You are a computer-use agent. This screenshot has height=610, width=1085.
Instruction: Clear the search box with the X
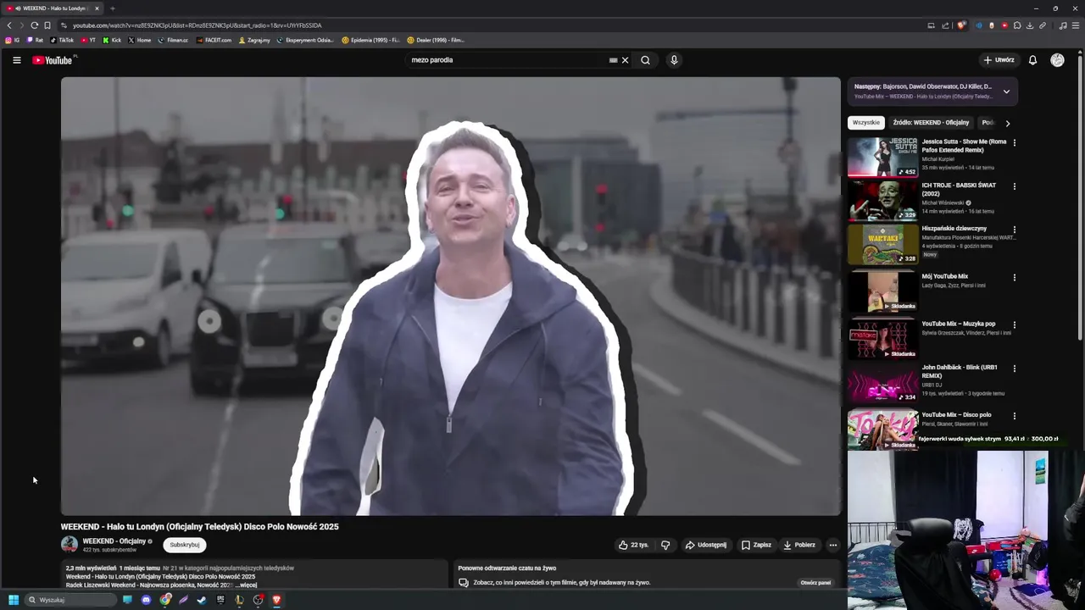pyautogui.click(x=625, y=60)
